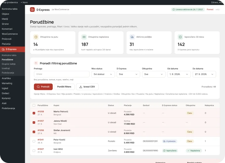Image resolution: width=225 pixels, height=163 pixels.
Task: Open the D Express filter dropdown
Action: coord(128,74)
